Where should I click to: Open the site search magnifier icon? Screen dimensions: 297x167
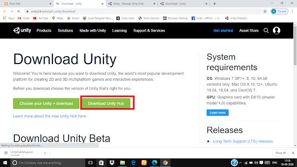[266, 31]
